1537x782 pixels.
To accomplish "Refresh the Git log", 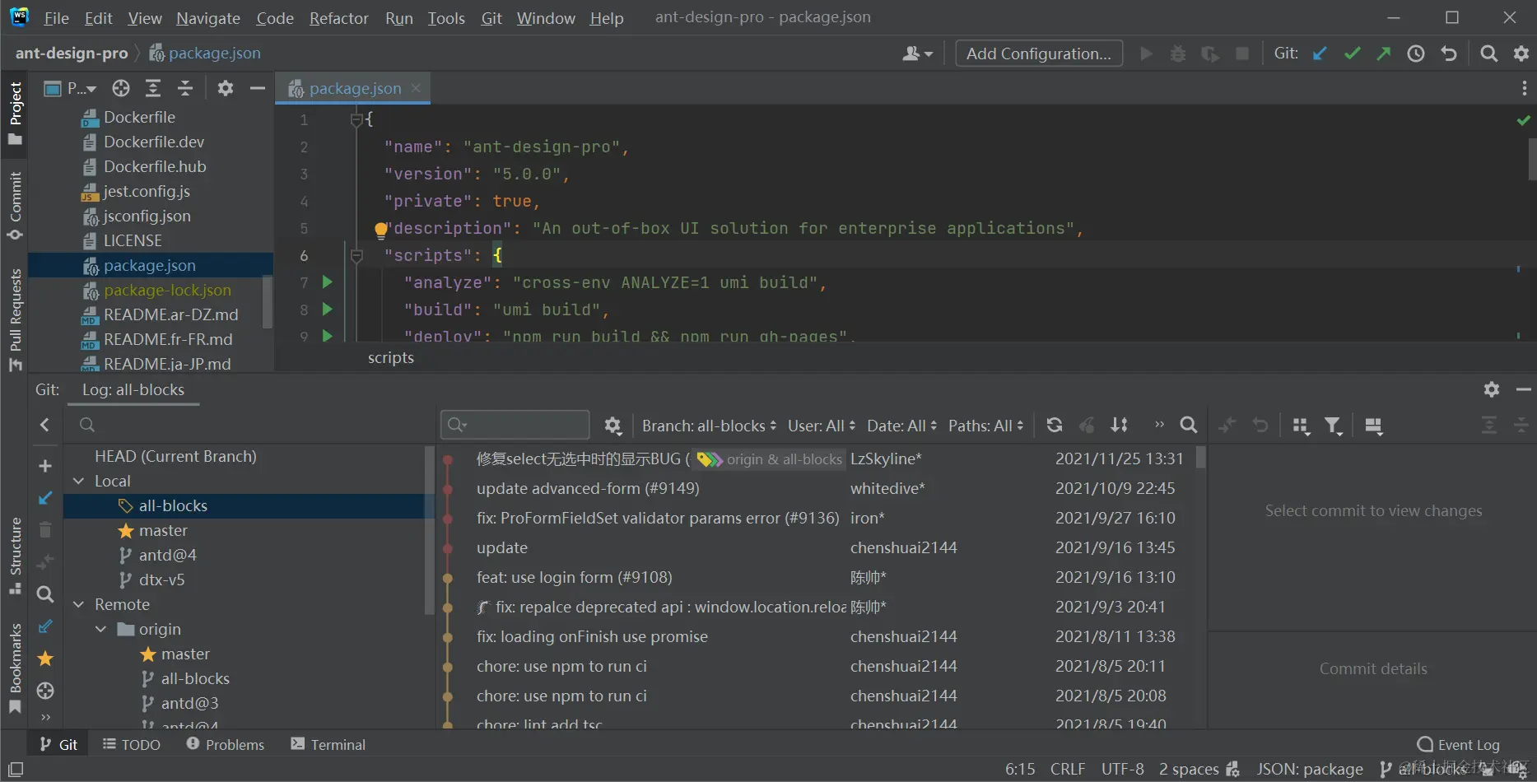I will coord(1055,425).
